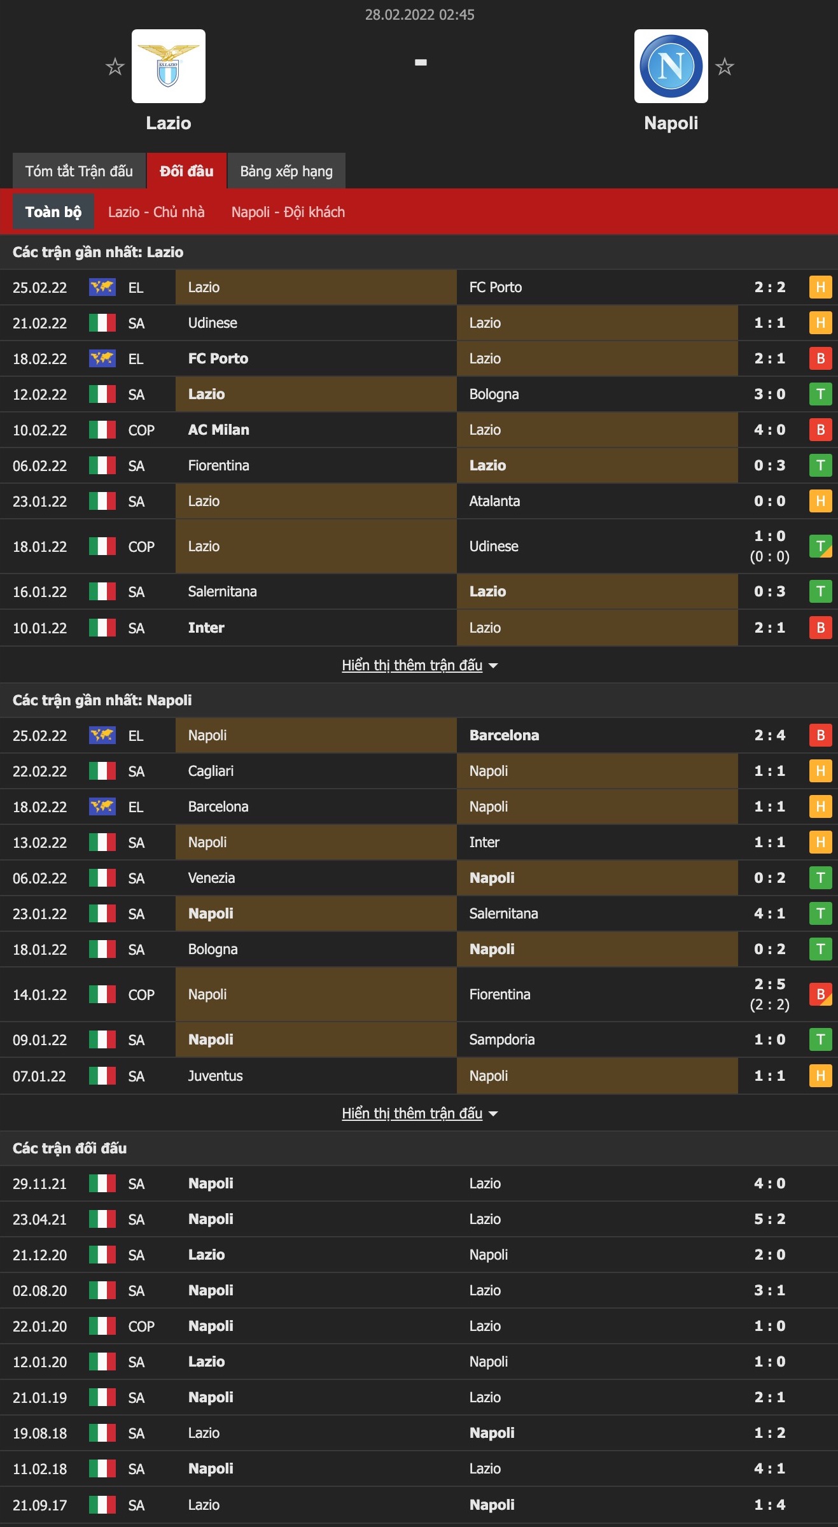Click win badge T for Bologna vs Napoli 0:2
838x1527 pixels.
[821, 949]
